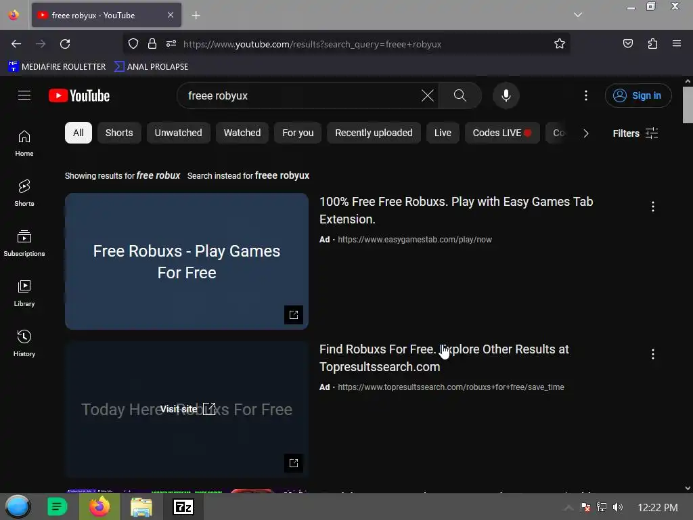Select the Unwatched filter chip

click(x=178, y=133)
